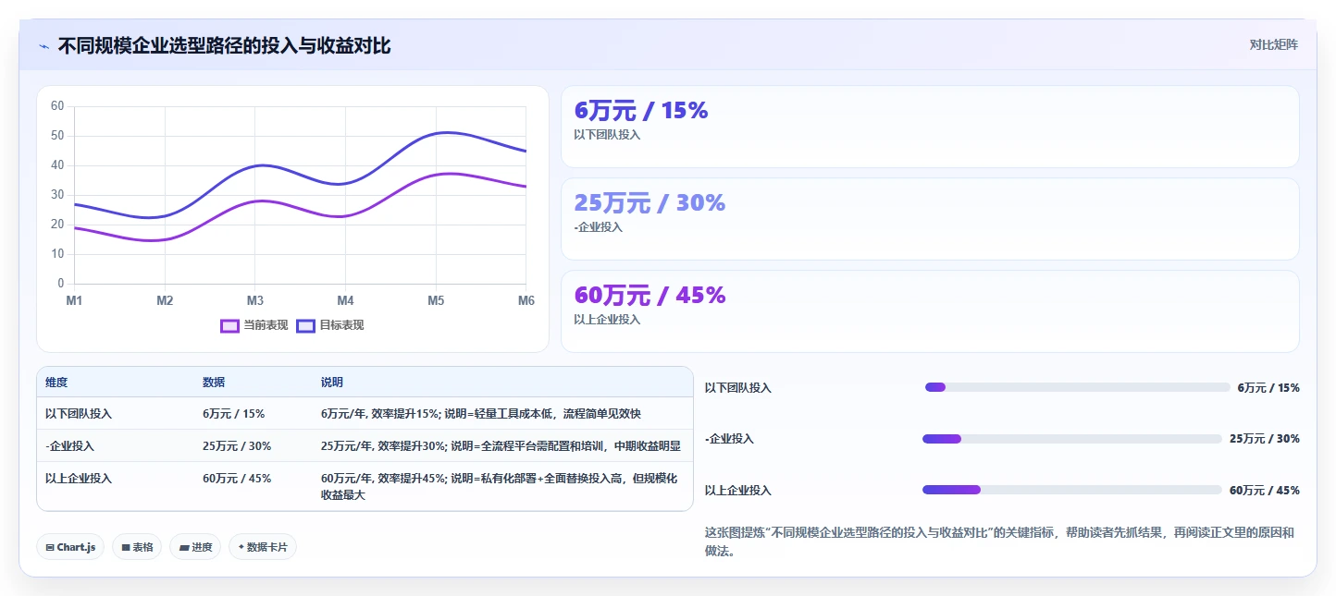Click table cell 6万元 / 15%
The height and width of the screenshot is (596, 1336).
tap(234, 414)
